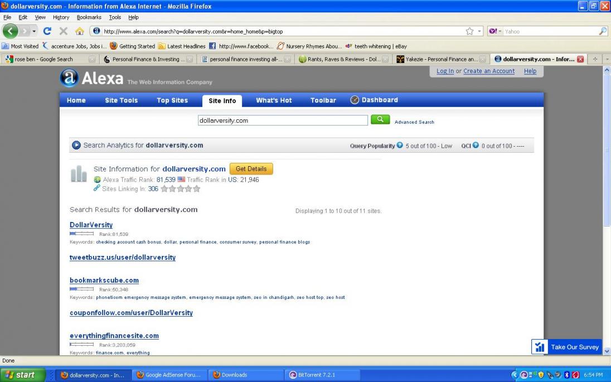611x382 pixels.
Task: Click the Firefox Back arrow button
Action: [x=11, y=31]
